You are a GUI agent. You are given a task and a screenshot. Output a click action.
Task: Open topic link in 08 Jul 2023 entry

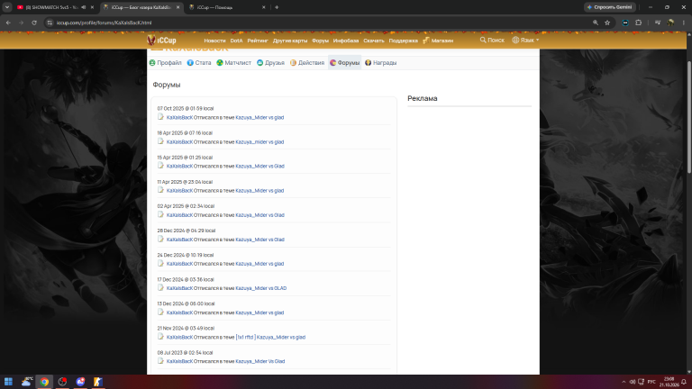[x=259, y=362]
